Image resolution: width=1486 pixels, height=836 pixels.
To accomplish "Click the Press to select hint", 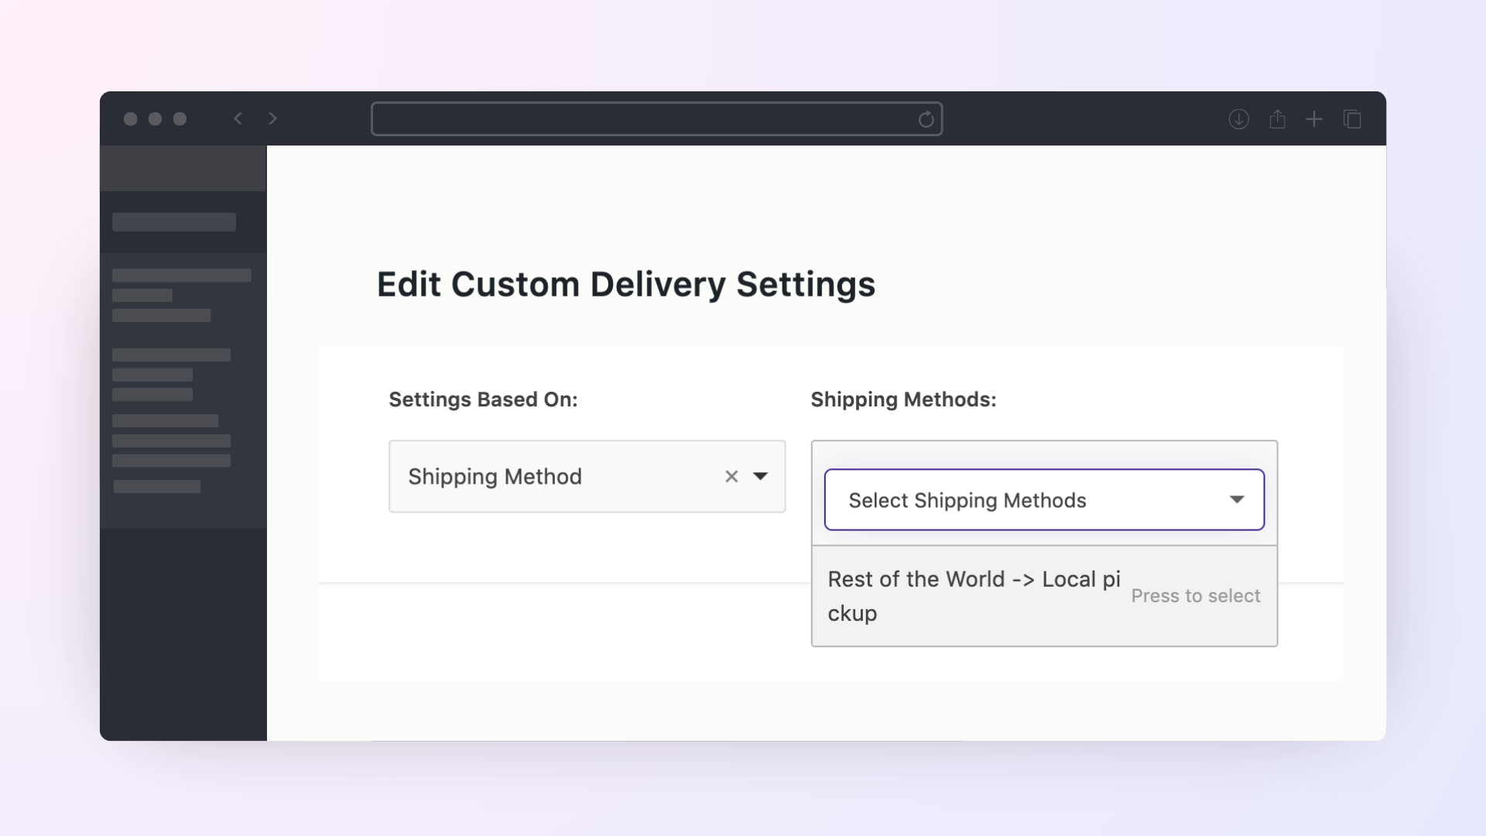I will point(1195,596).
